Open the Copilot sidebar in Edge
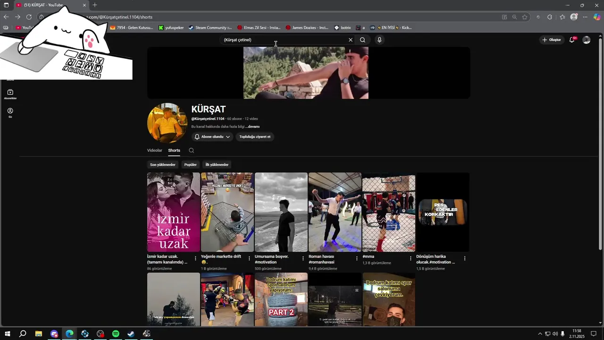 [597, 17]
